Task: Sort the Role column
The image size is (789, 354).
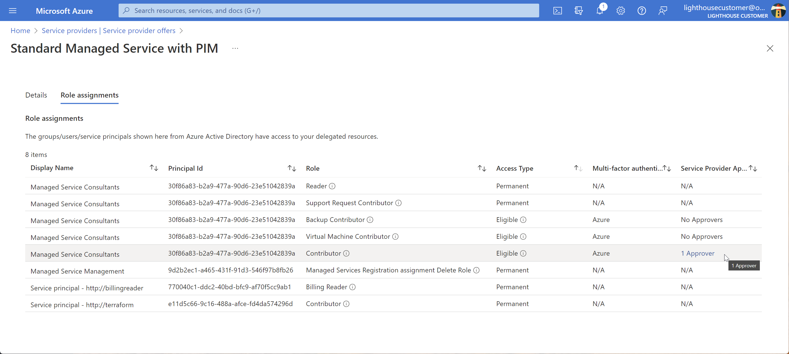Action: [481, 168]
